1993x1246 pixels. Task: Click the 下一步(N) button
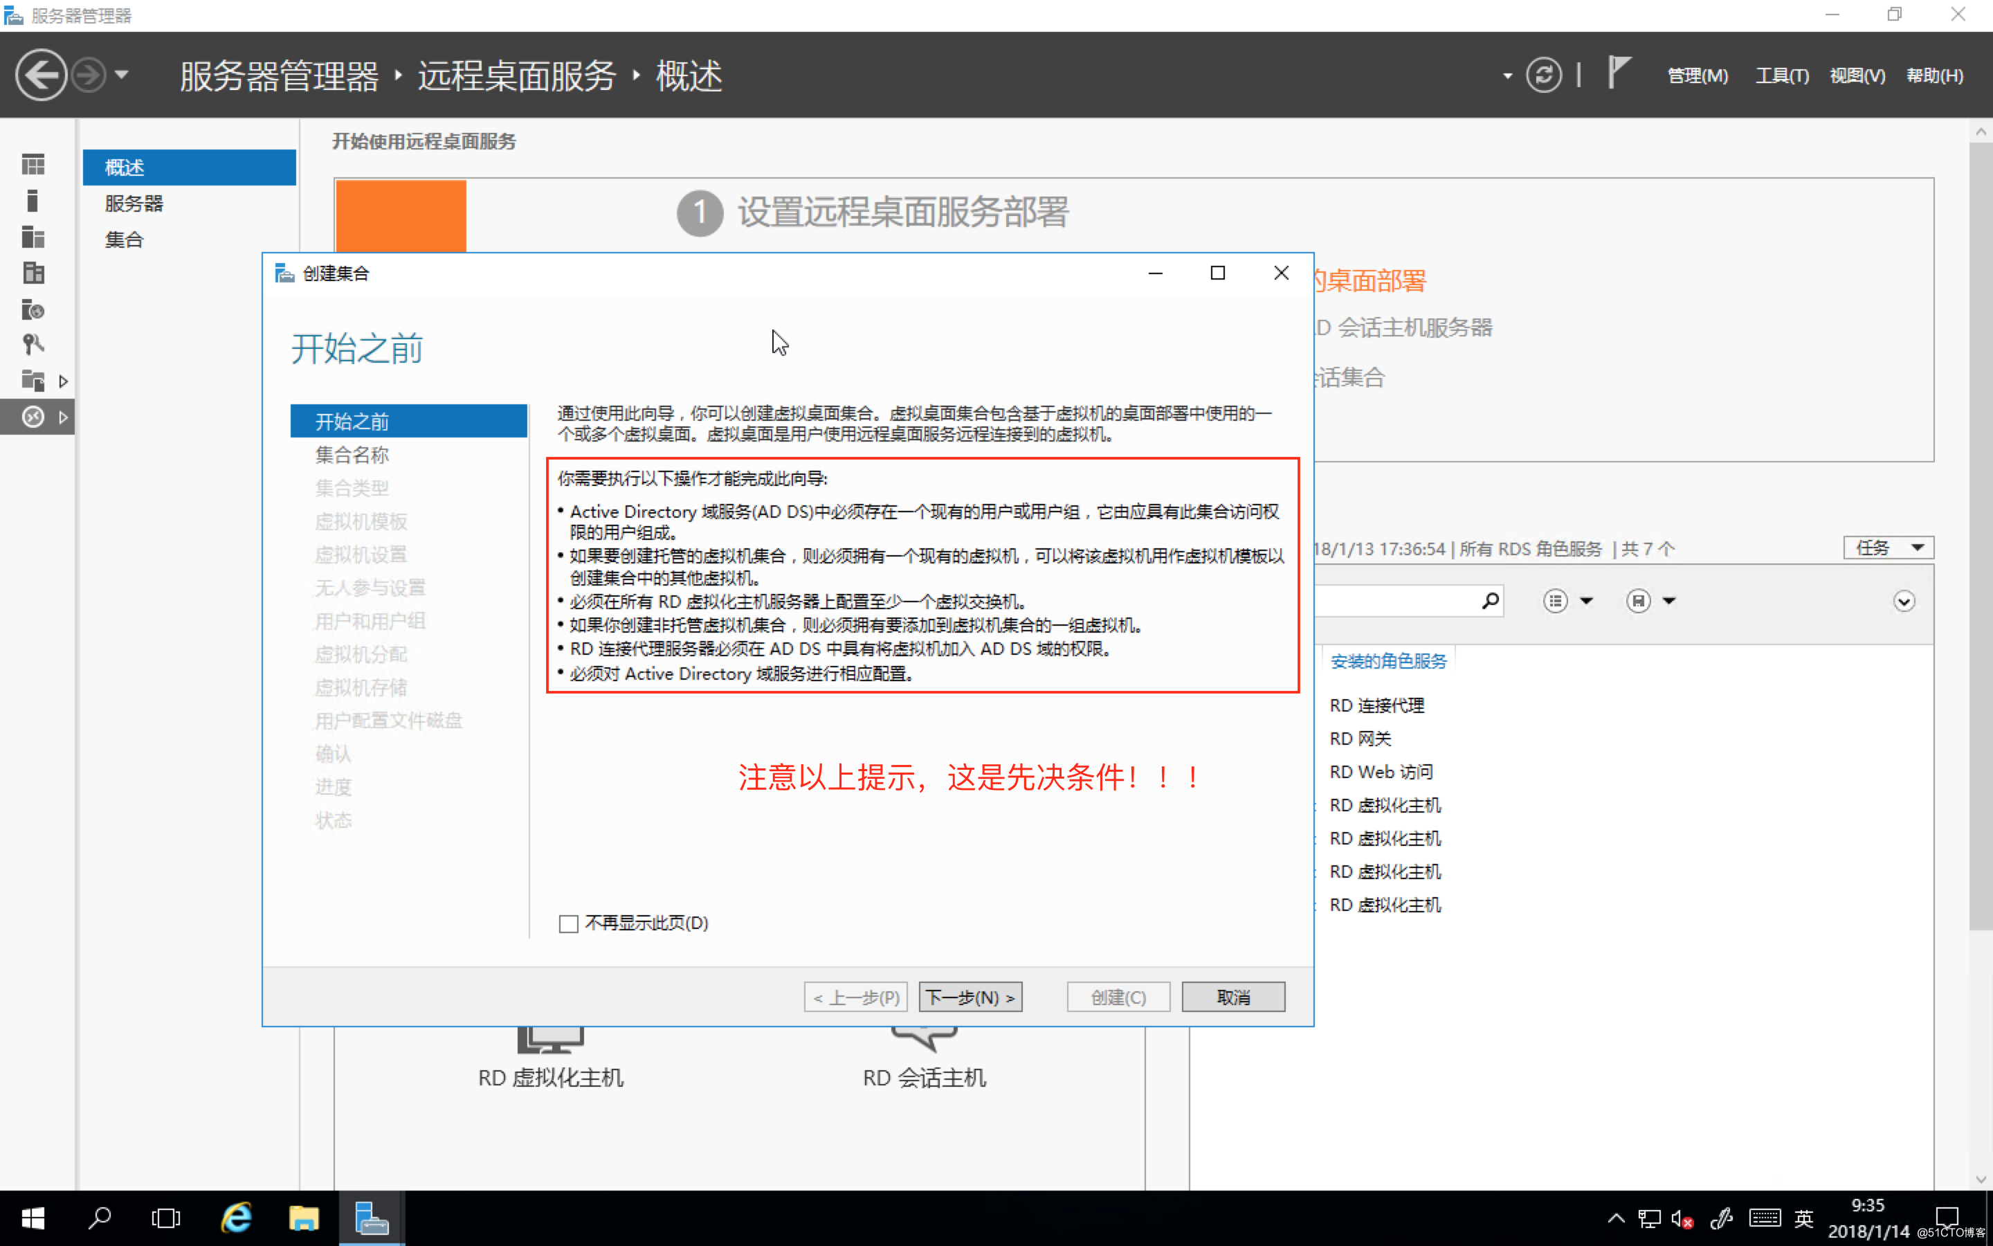pos(970,997)
